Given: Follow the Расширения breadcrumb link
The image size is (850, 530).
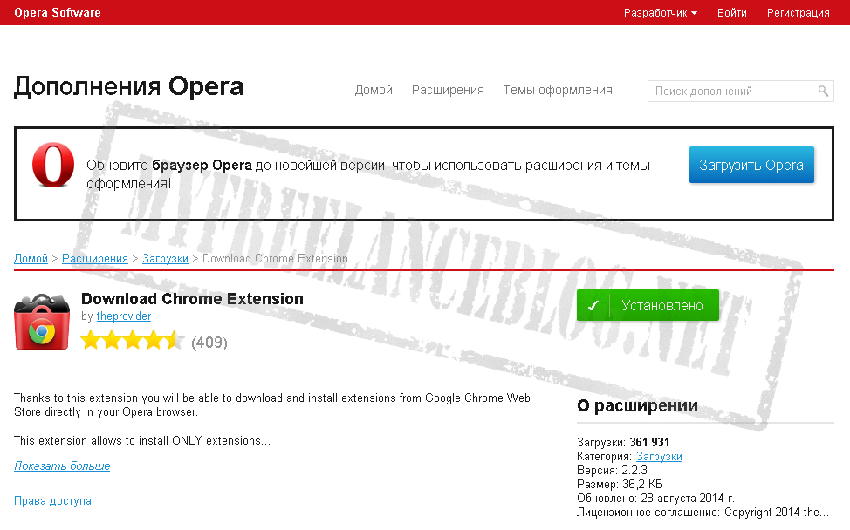Looking at the screenshot, I should tap(95, 259).
